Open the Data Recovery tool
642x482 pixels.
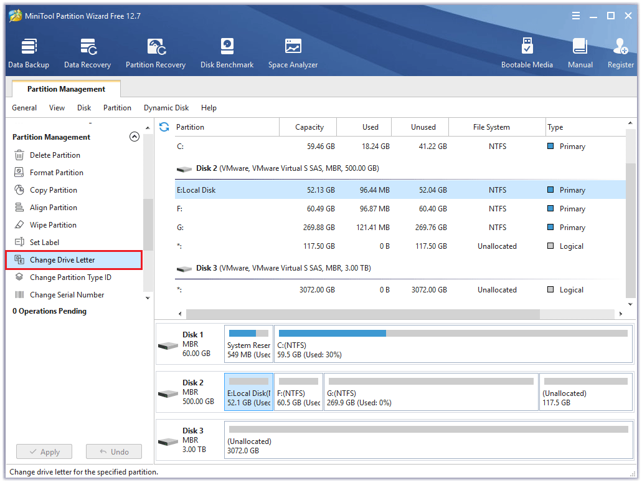[x=87, y=52]
